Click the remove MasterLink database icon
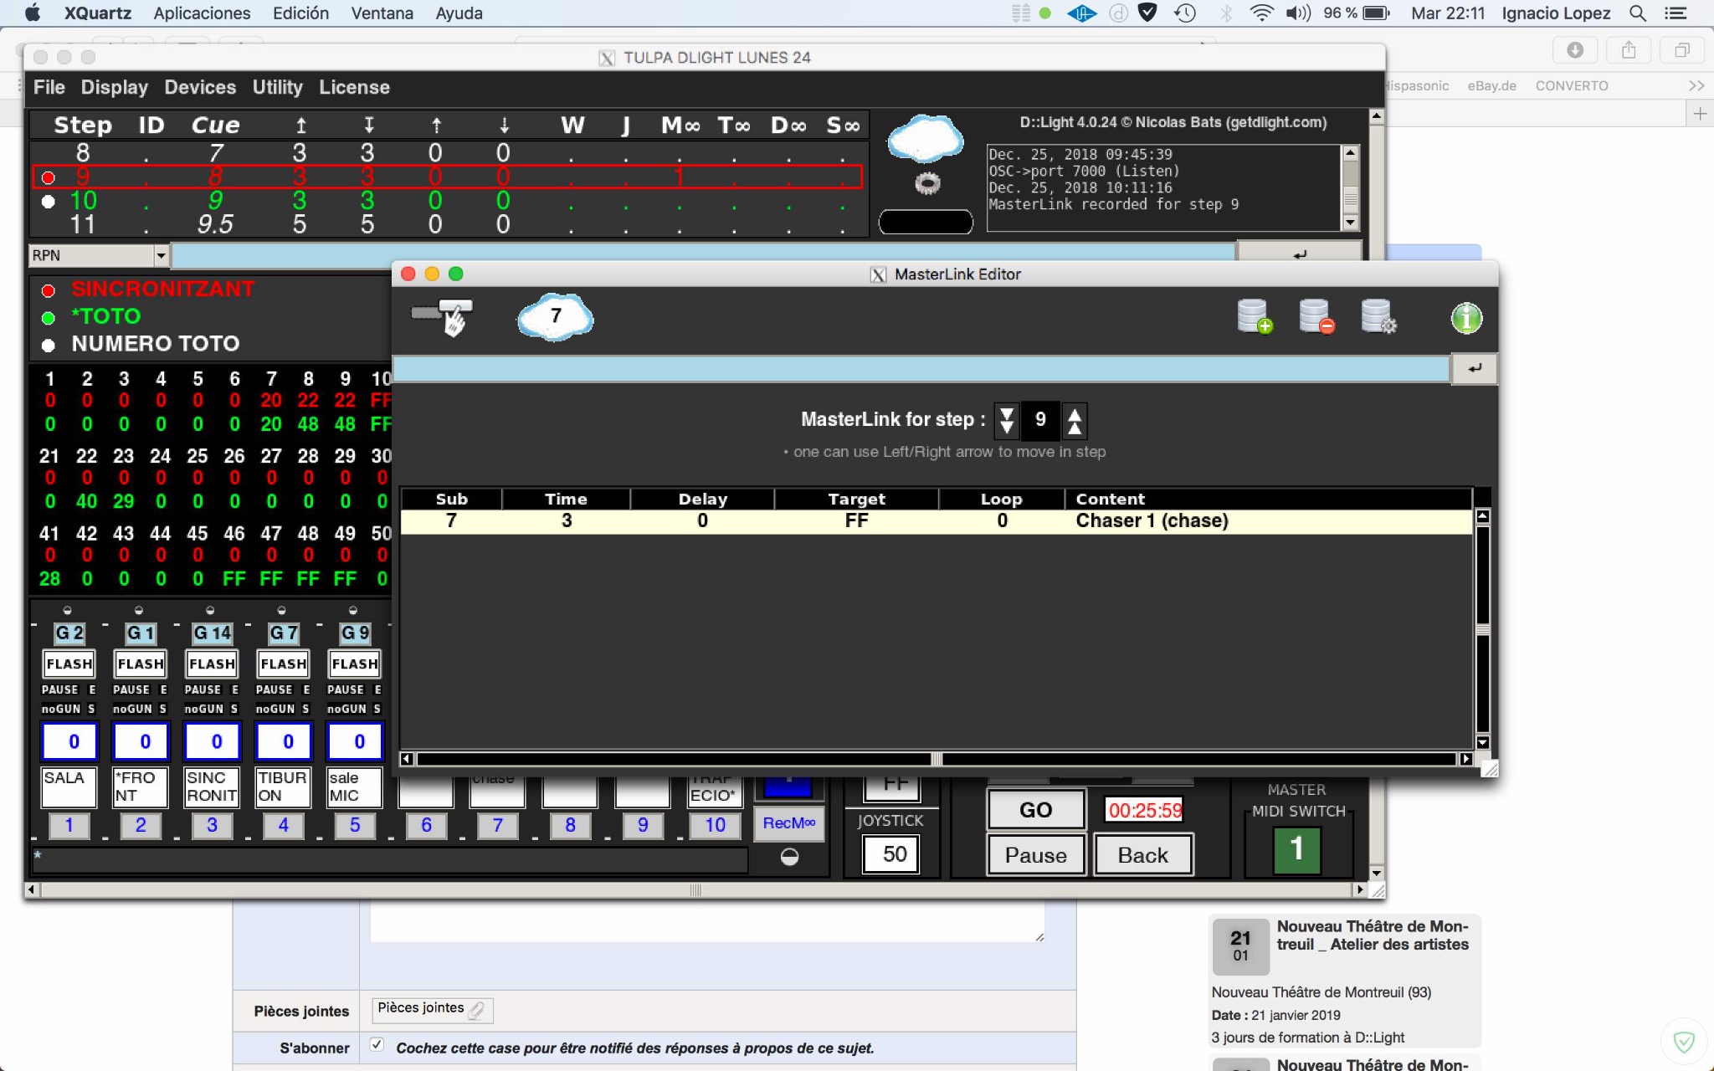Viewport: 1714px width, 1071px height. [x=1316, y=317]
